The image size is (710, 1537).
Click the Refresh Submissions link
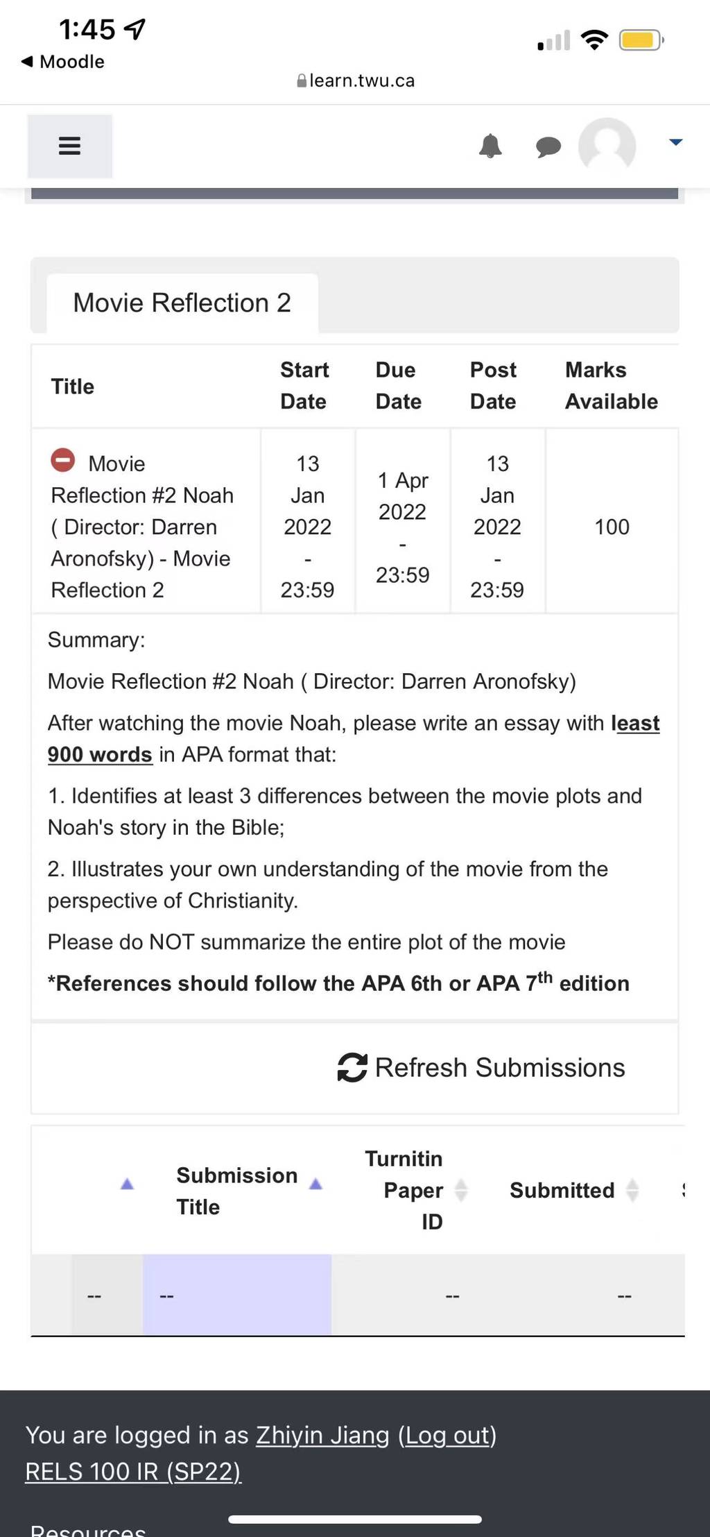point(481,1067)
